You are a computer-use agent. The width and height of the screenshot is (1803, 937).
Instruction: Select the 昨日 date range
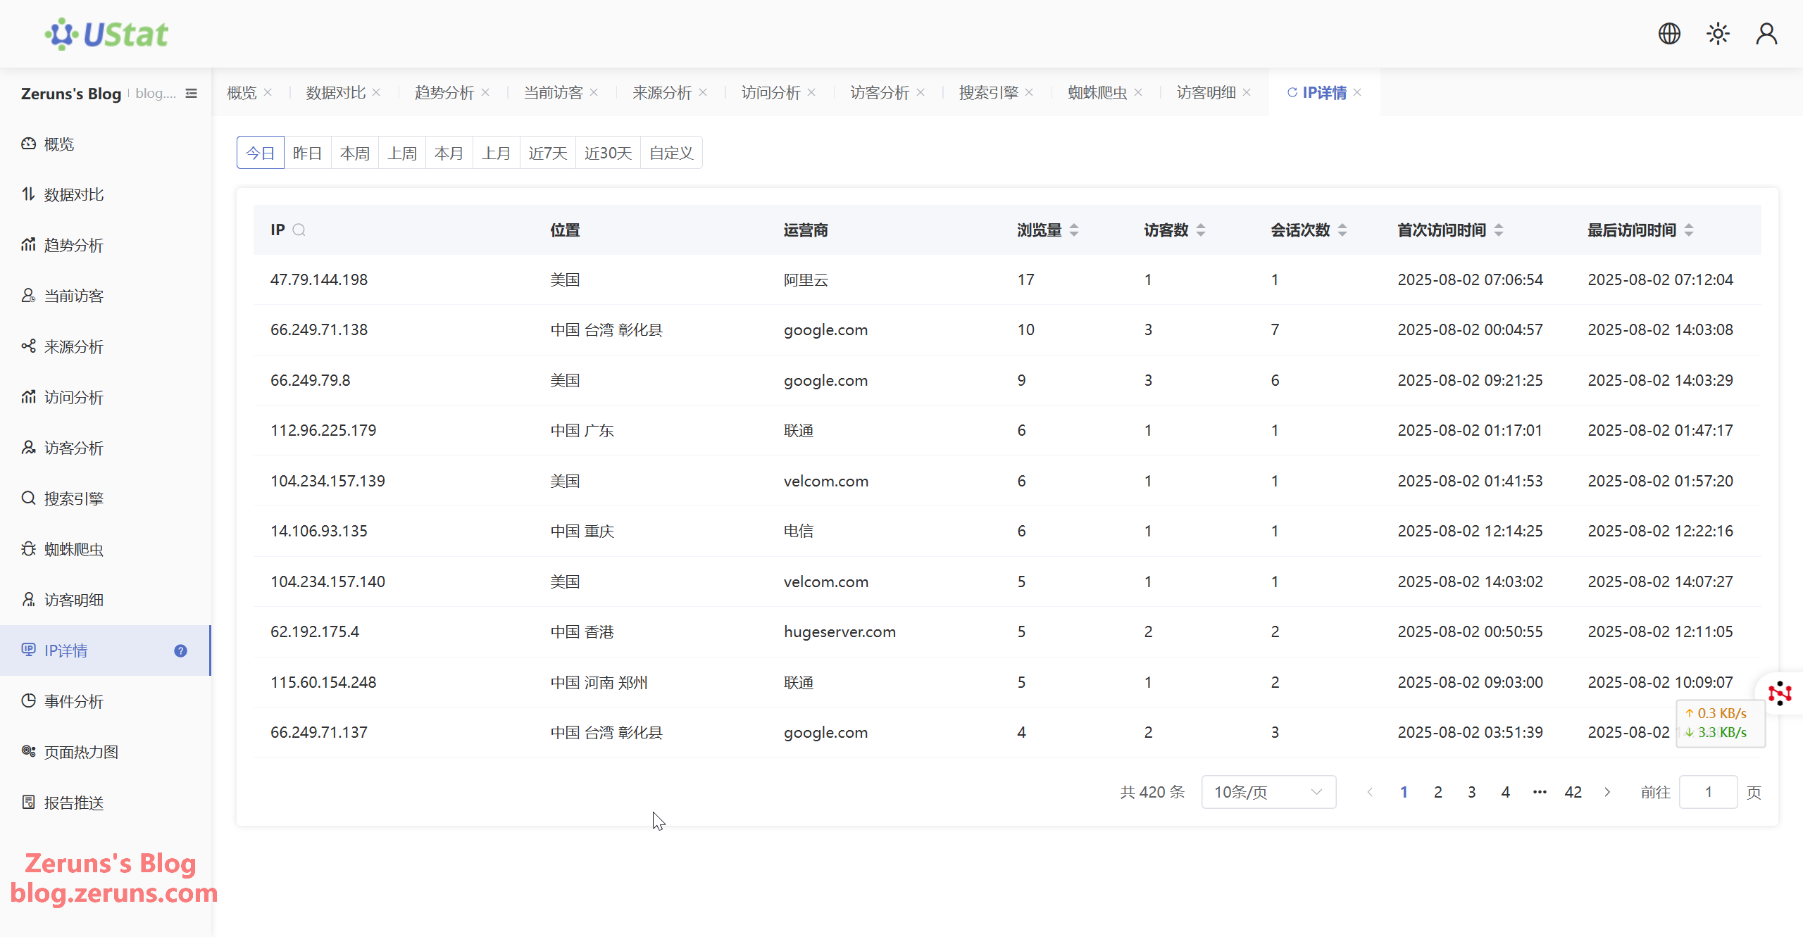coord(308,153)
